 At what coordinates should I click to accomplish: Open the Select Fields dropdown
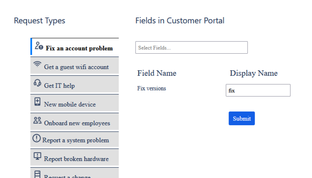tap(191, 48)
